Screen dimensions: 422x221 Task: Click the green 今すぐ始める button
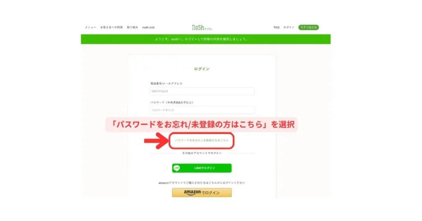click(x=308, y=28)
